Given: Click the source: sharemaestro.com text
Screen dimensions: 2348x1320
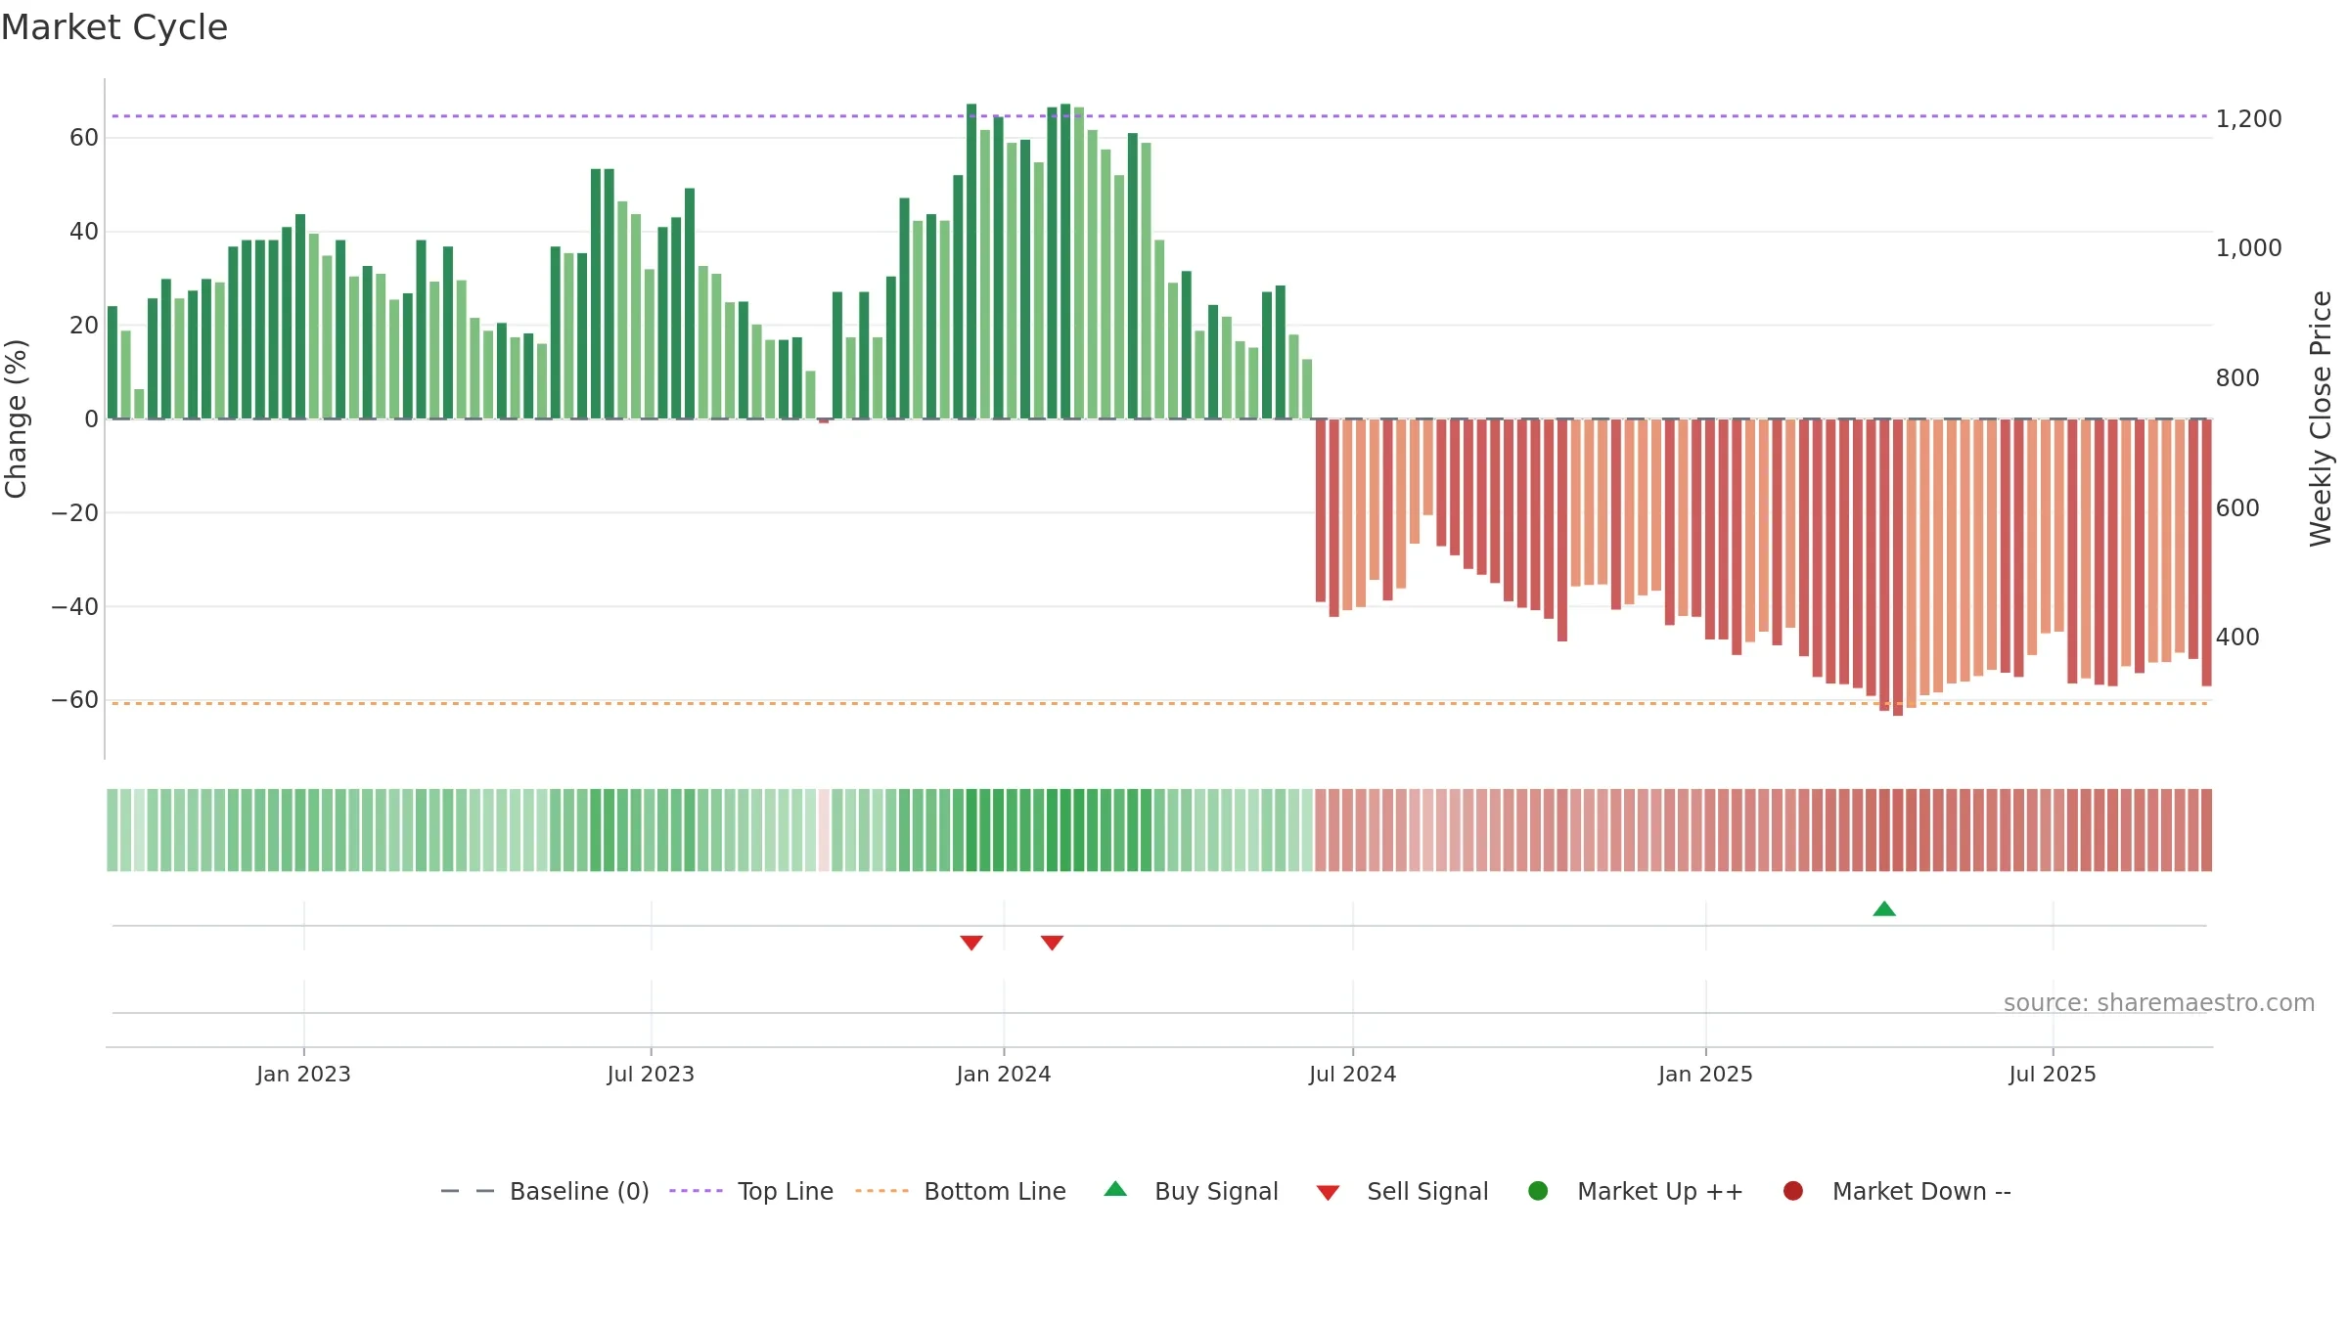Looking at the screenshot, I should pos(2159,1002).
